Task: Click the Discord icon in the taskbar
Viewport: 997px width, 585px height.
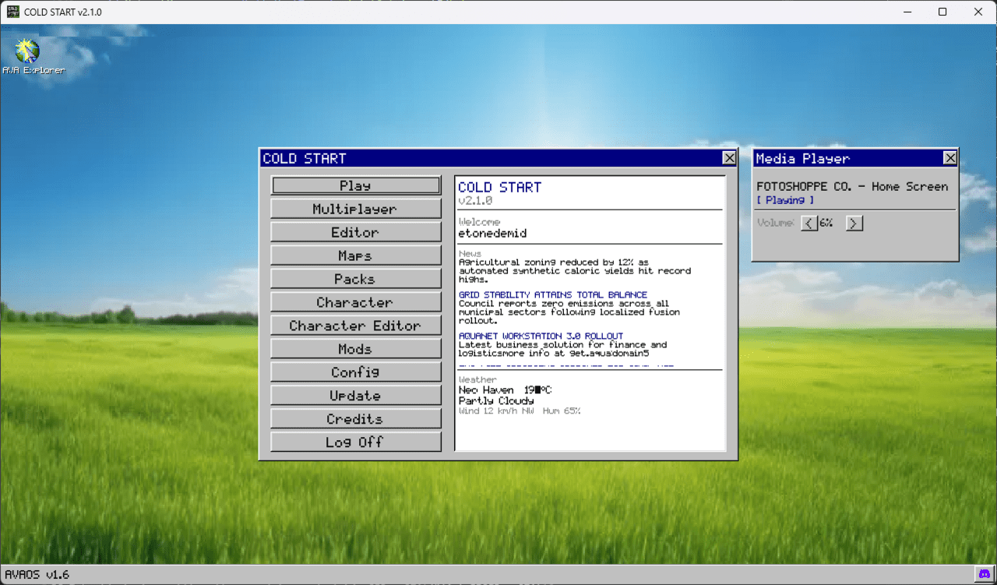Action: (x=984, y=574)
